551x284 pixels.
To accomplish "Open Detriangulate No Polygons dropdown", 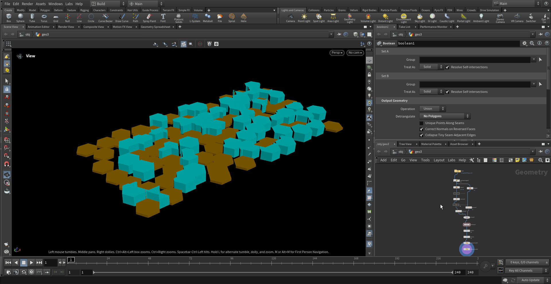I will tap(445, 116).
